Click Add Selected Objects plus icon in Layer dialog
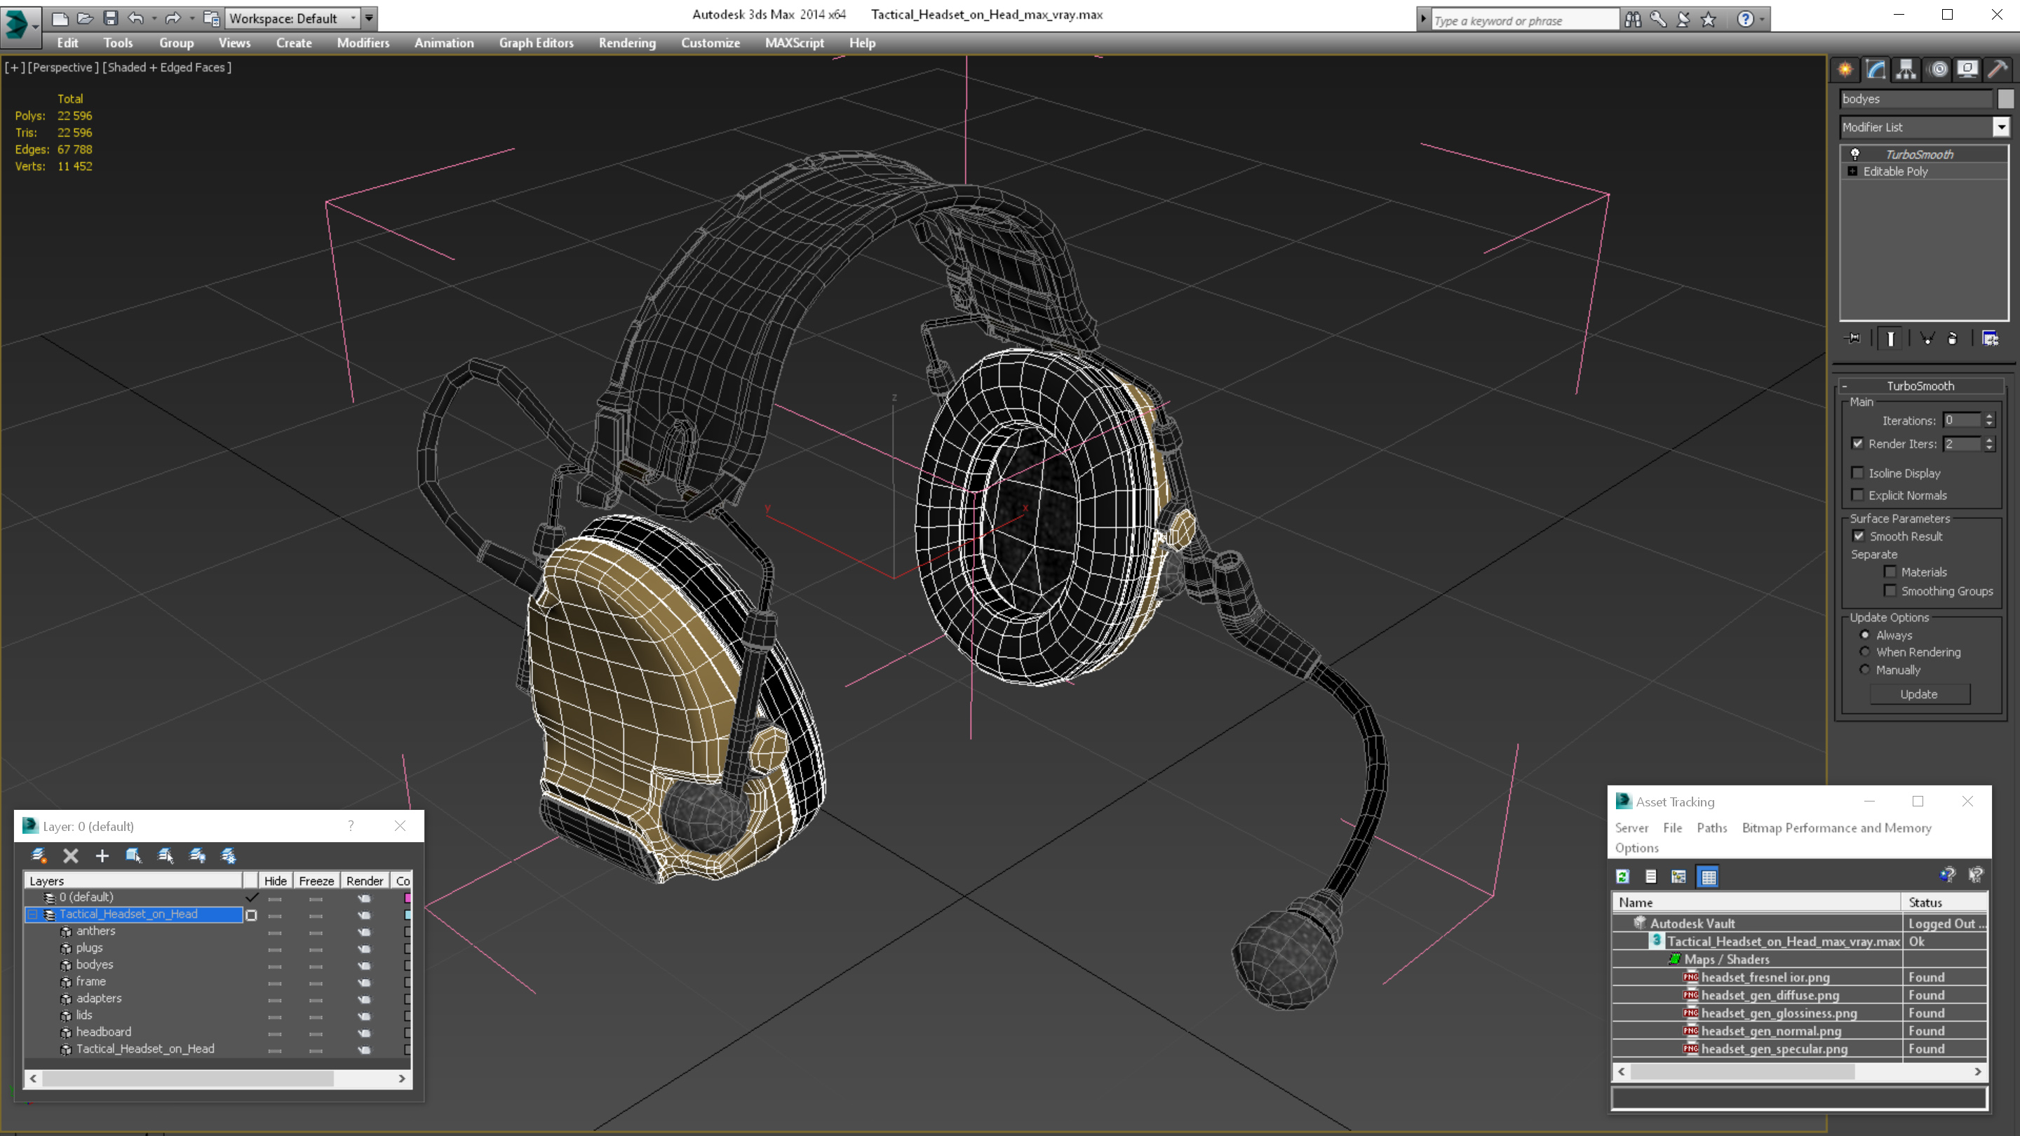 click(x=102, y=856)
